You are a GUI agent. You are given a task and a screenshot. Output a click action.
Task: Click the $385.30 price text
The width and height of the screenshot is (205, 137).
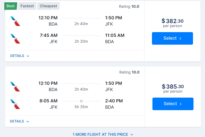pos(173,86)
